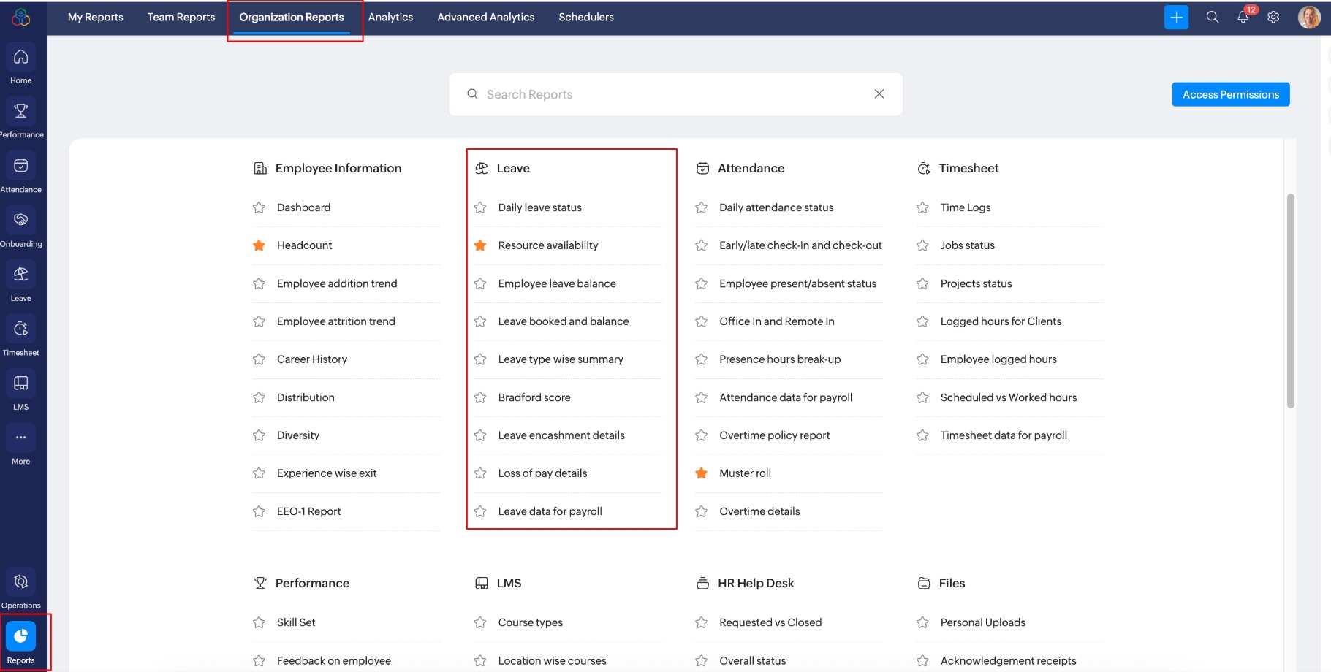Open the Advanced Analytics tab

[485, 18]
